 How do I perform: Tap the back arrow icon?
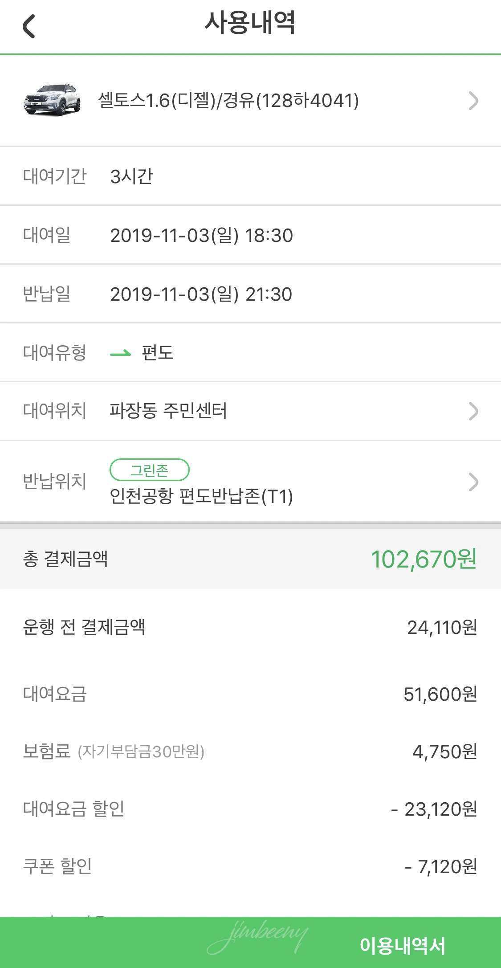pos(29,26)
